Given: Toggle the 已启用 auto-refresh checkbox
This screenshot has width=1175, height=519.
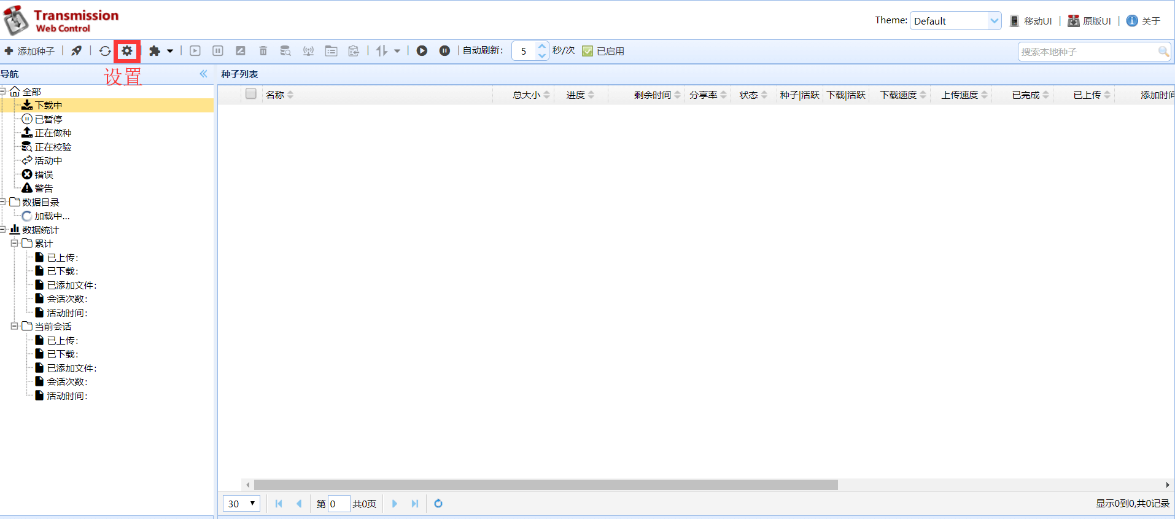Looking at the screenshot, I should 587,51.
